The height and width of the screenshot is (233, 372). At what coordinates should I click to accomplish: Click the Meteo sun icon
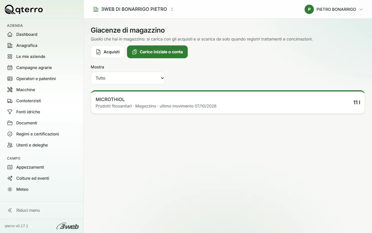point(10,189)
